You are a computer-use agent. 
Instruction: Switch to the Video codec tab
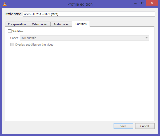pos(40,24)
